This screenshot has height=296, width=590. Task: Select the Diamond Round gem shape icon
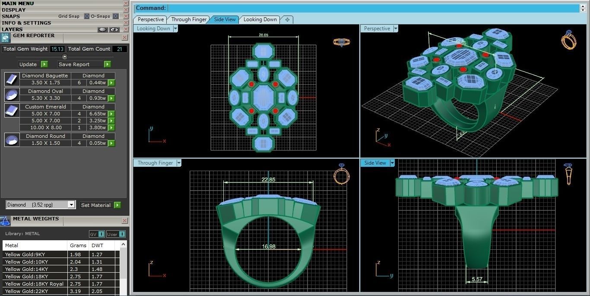12,140
